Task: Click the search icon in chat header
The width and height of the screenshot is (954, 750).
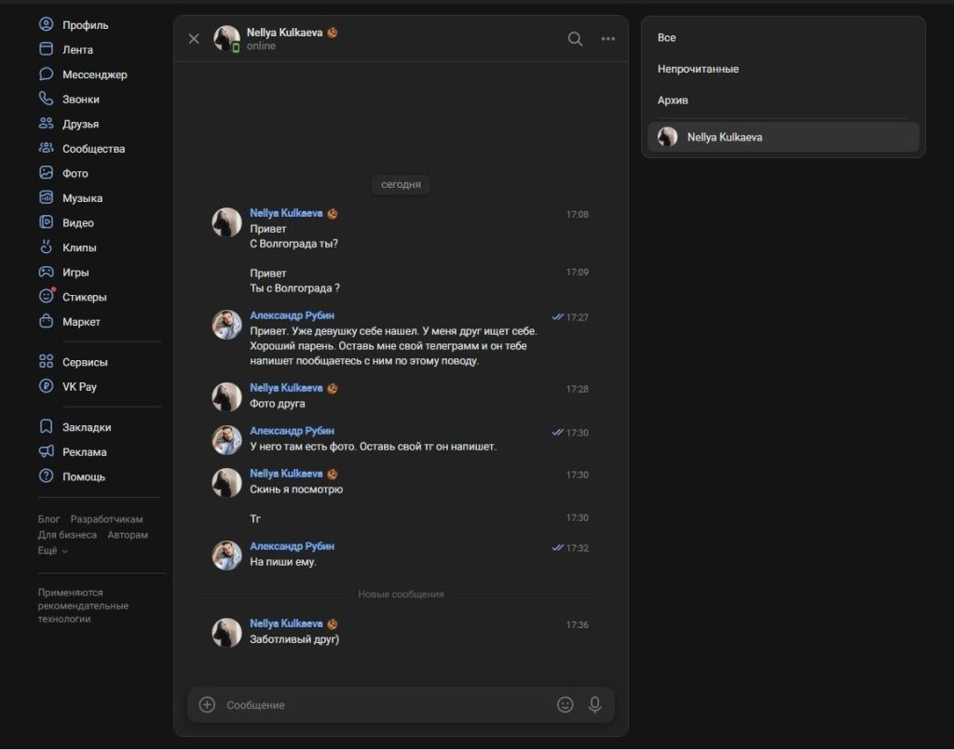Action: point(575,39)
